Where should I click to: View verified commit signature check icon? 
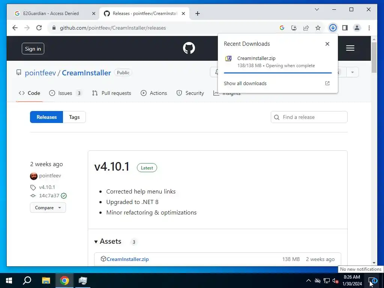[x=64, y=196]
